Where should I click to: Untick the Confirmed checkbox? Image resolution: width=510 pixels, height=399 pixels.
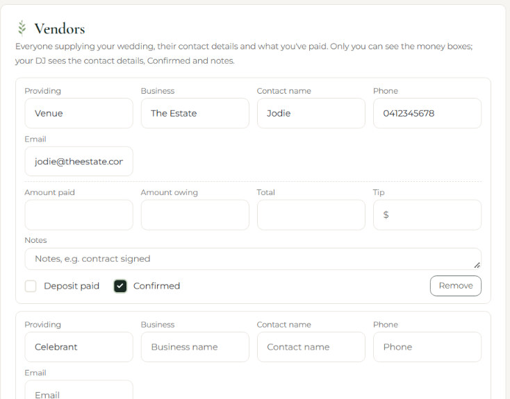(x=120, y=287)
